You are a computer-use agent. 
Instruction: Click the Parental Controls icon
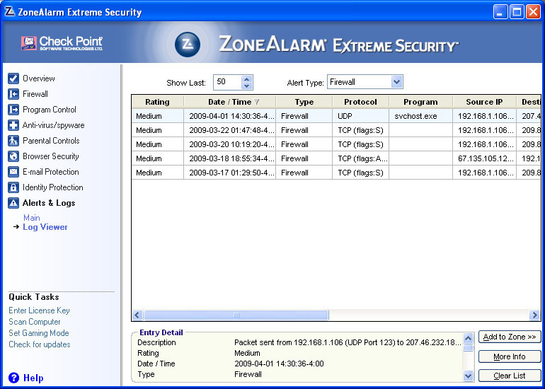[13, 141]
